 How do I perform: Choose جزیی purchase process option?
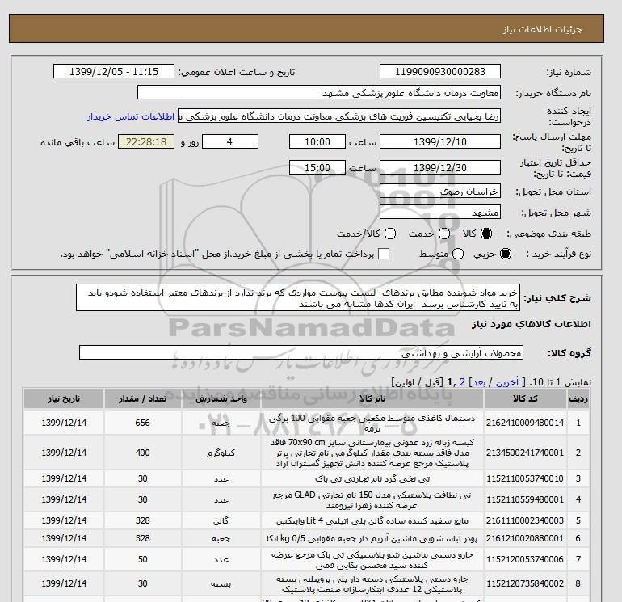[506, 254]
